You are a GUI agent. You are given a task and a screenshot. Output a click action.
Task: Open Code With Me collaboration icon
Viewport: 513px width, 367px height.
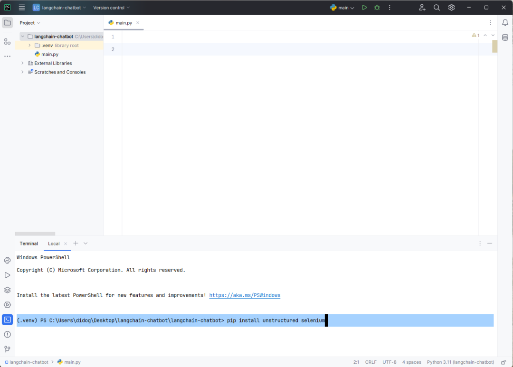pyautogui.click(x=422, y=8)
